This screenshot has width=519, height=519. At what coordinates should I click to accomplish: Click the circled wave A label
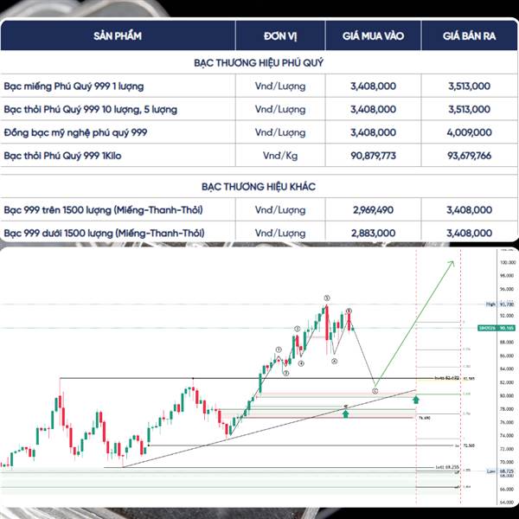[334, 362]
